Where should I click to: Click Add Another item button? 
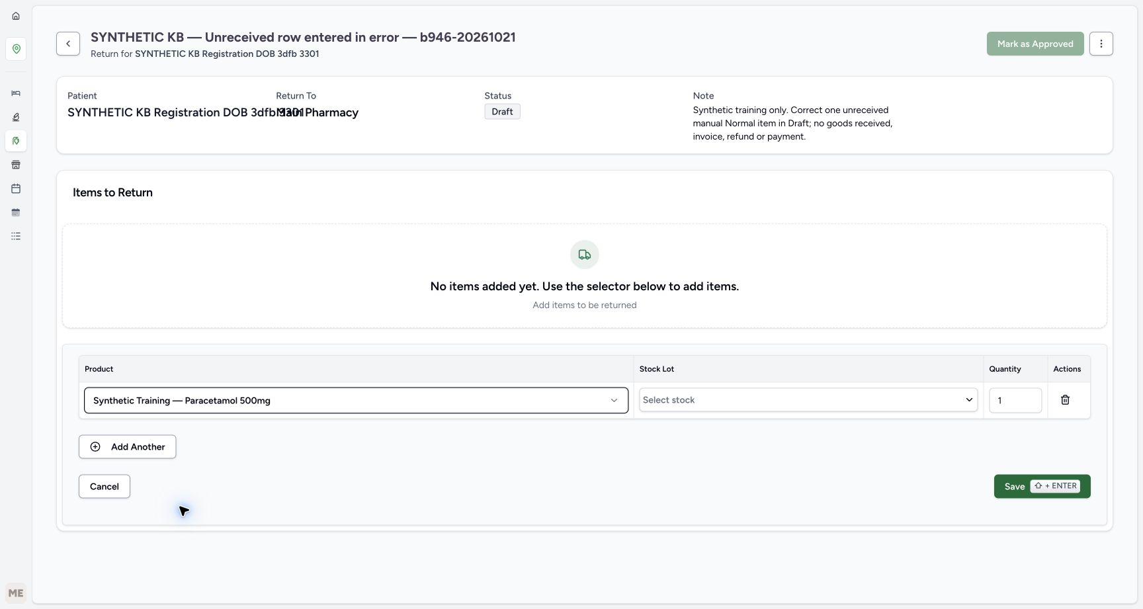point(127,447)
